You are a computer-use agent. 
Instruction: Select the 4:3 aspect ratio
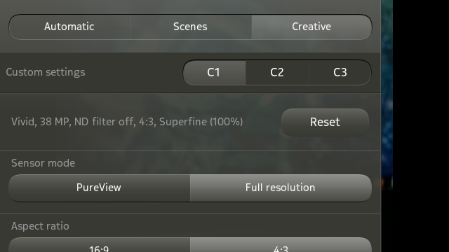tap(281, 245)
